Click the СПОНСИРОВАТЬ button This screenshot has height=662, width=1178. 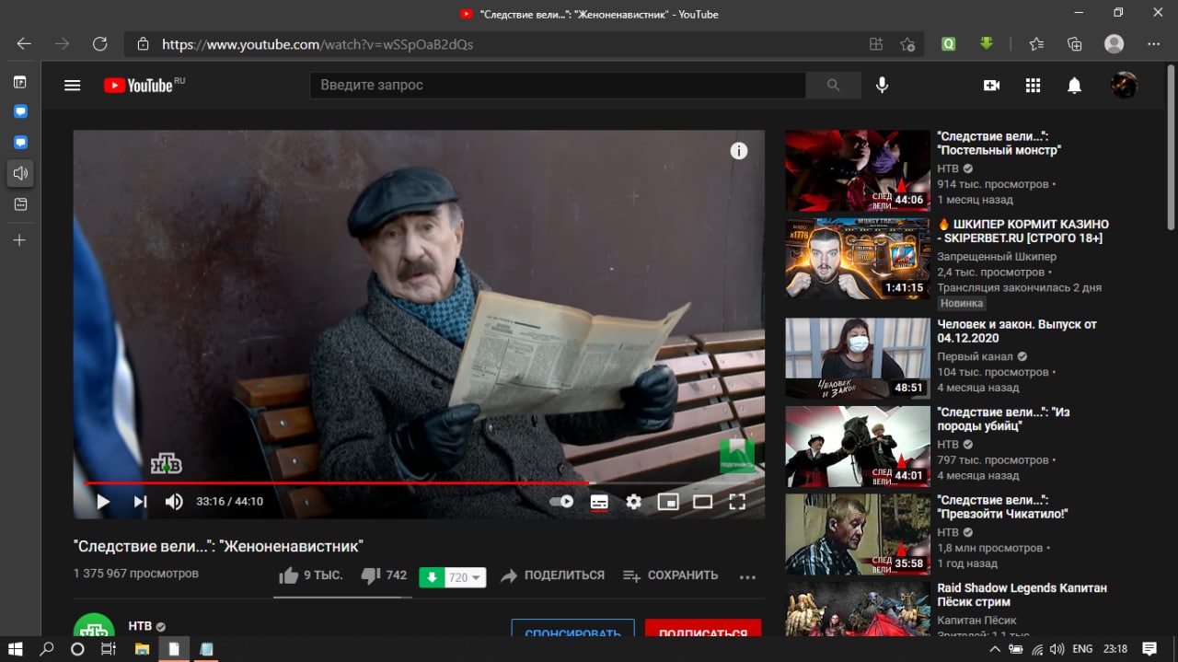pyautogui.click(x=572, y=629)
